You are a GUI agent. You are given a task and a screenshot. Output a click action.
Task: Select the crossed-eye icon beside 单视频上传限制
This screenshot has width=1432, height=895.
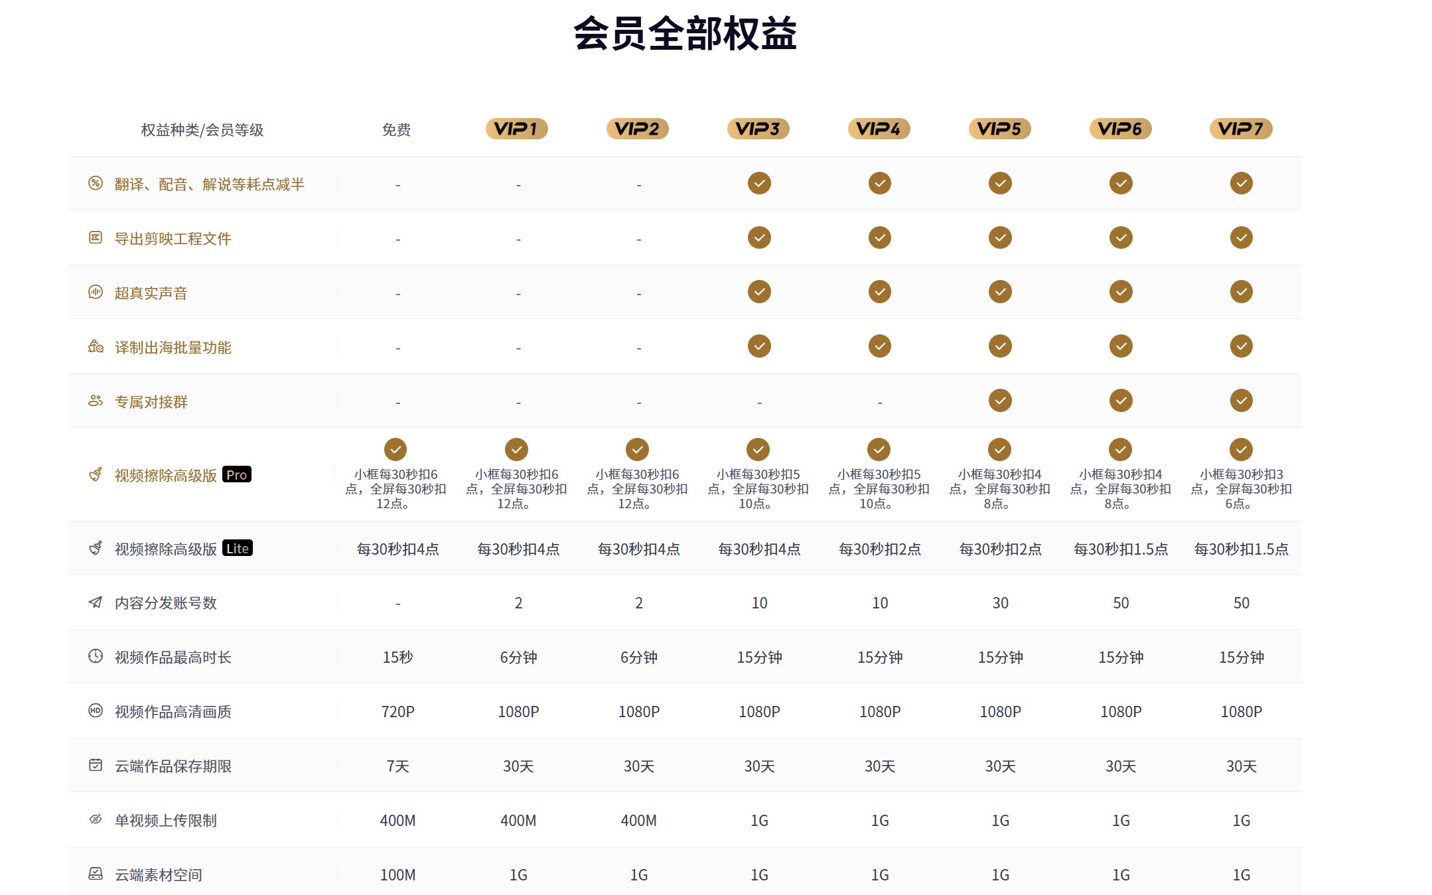point(95,820)
